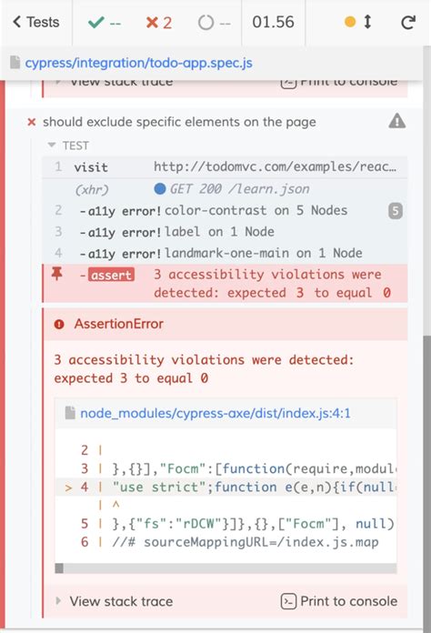Image resolution: width=431 pixels, height=633 pixels.
Task: Click the reload tests icon
Action: 408,22
